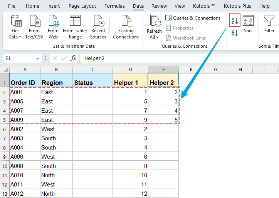Cancel formula entry with X icon
Image resolution: width=279 pixels, height=198 pixels.
coord(55,58)
